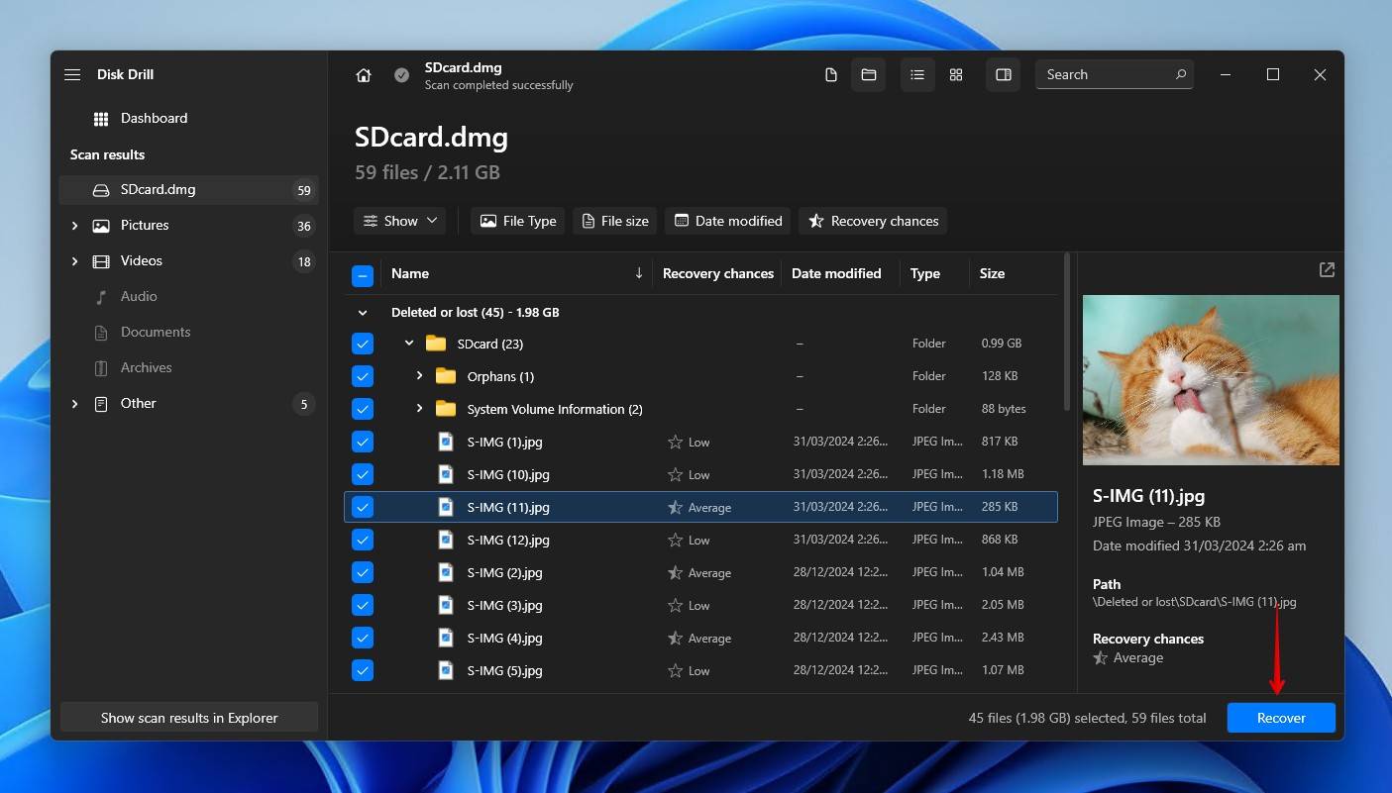Viewport: 1392px width, 793px height.
Task: Click Show scan results in Explorer
Action: pos(189,718)
